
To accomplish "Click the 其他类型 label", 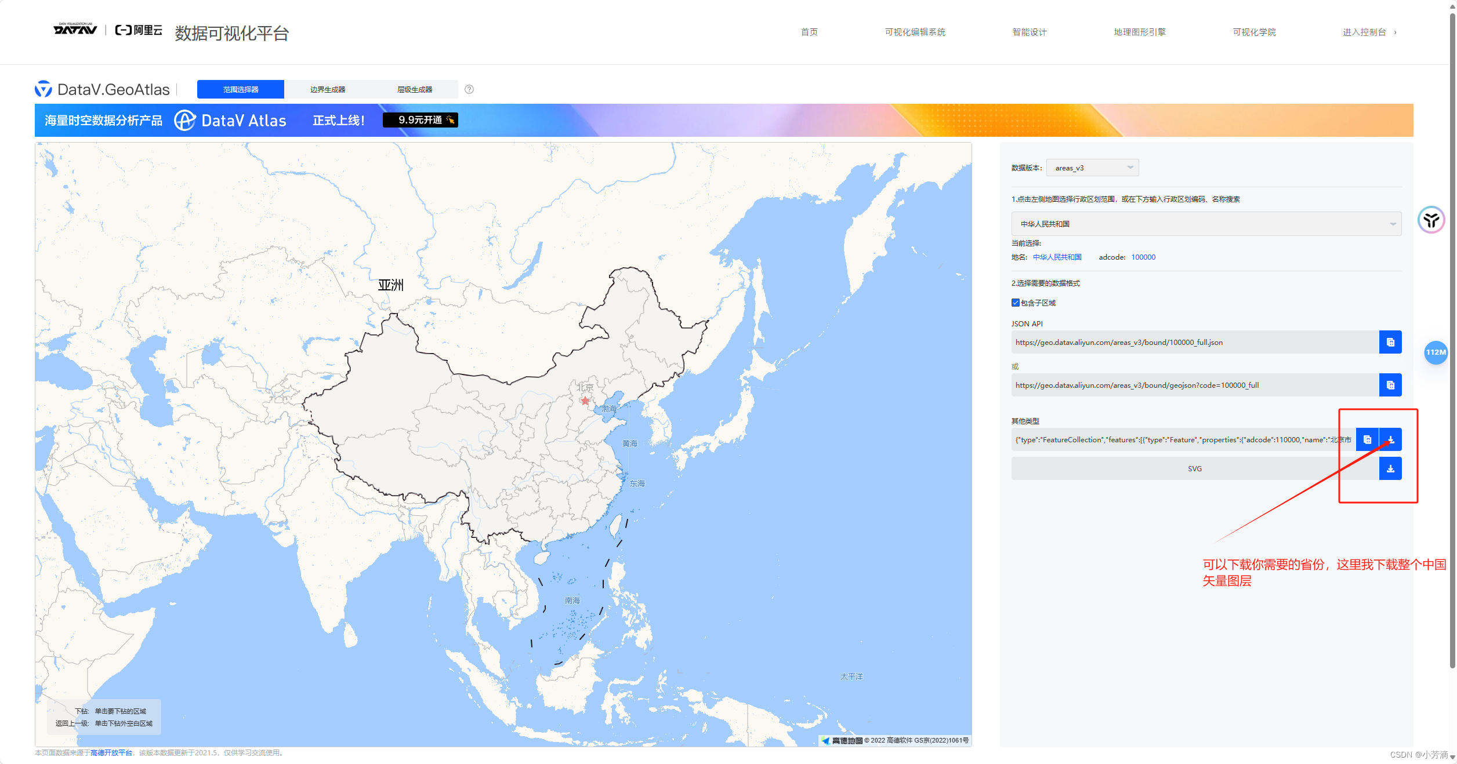I will (x=1025, y=421).
